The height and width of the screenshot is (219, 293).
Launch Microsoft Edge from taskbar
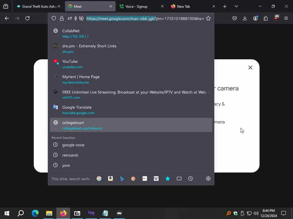[35, 213]
